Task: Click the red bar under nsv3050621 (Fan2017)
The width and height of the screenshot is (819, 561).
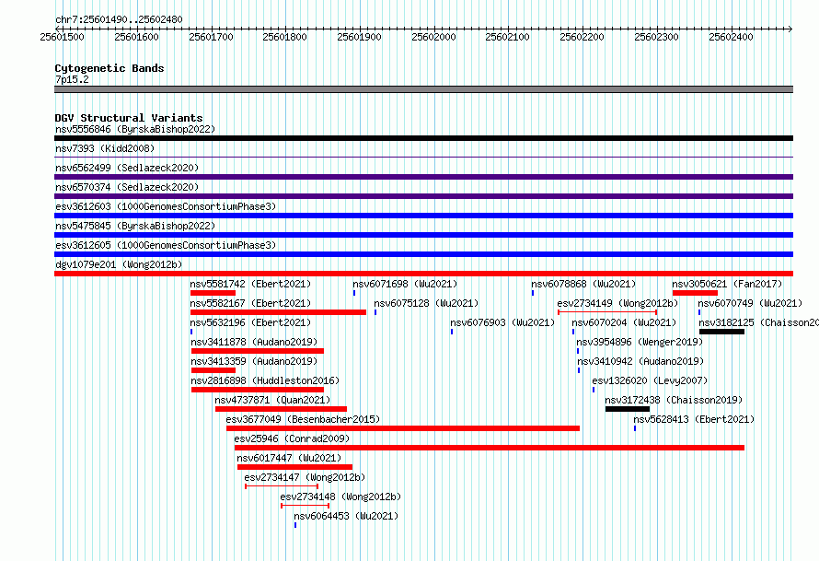Action: pyautogui.click(x=695, y=293)
